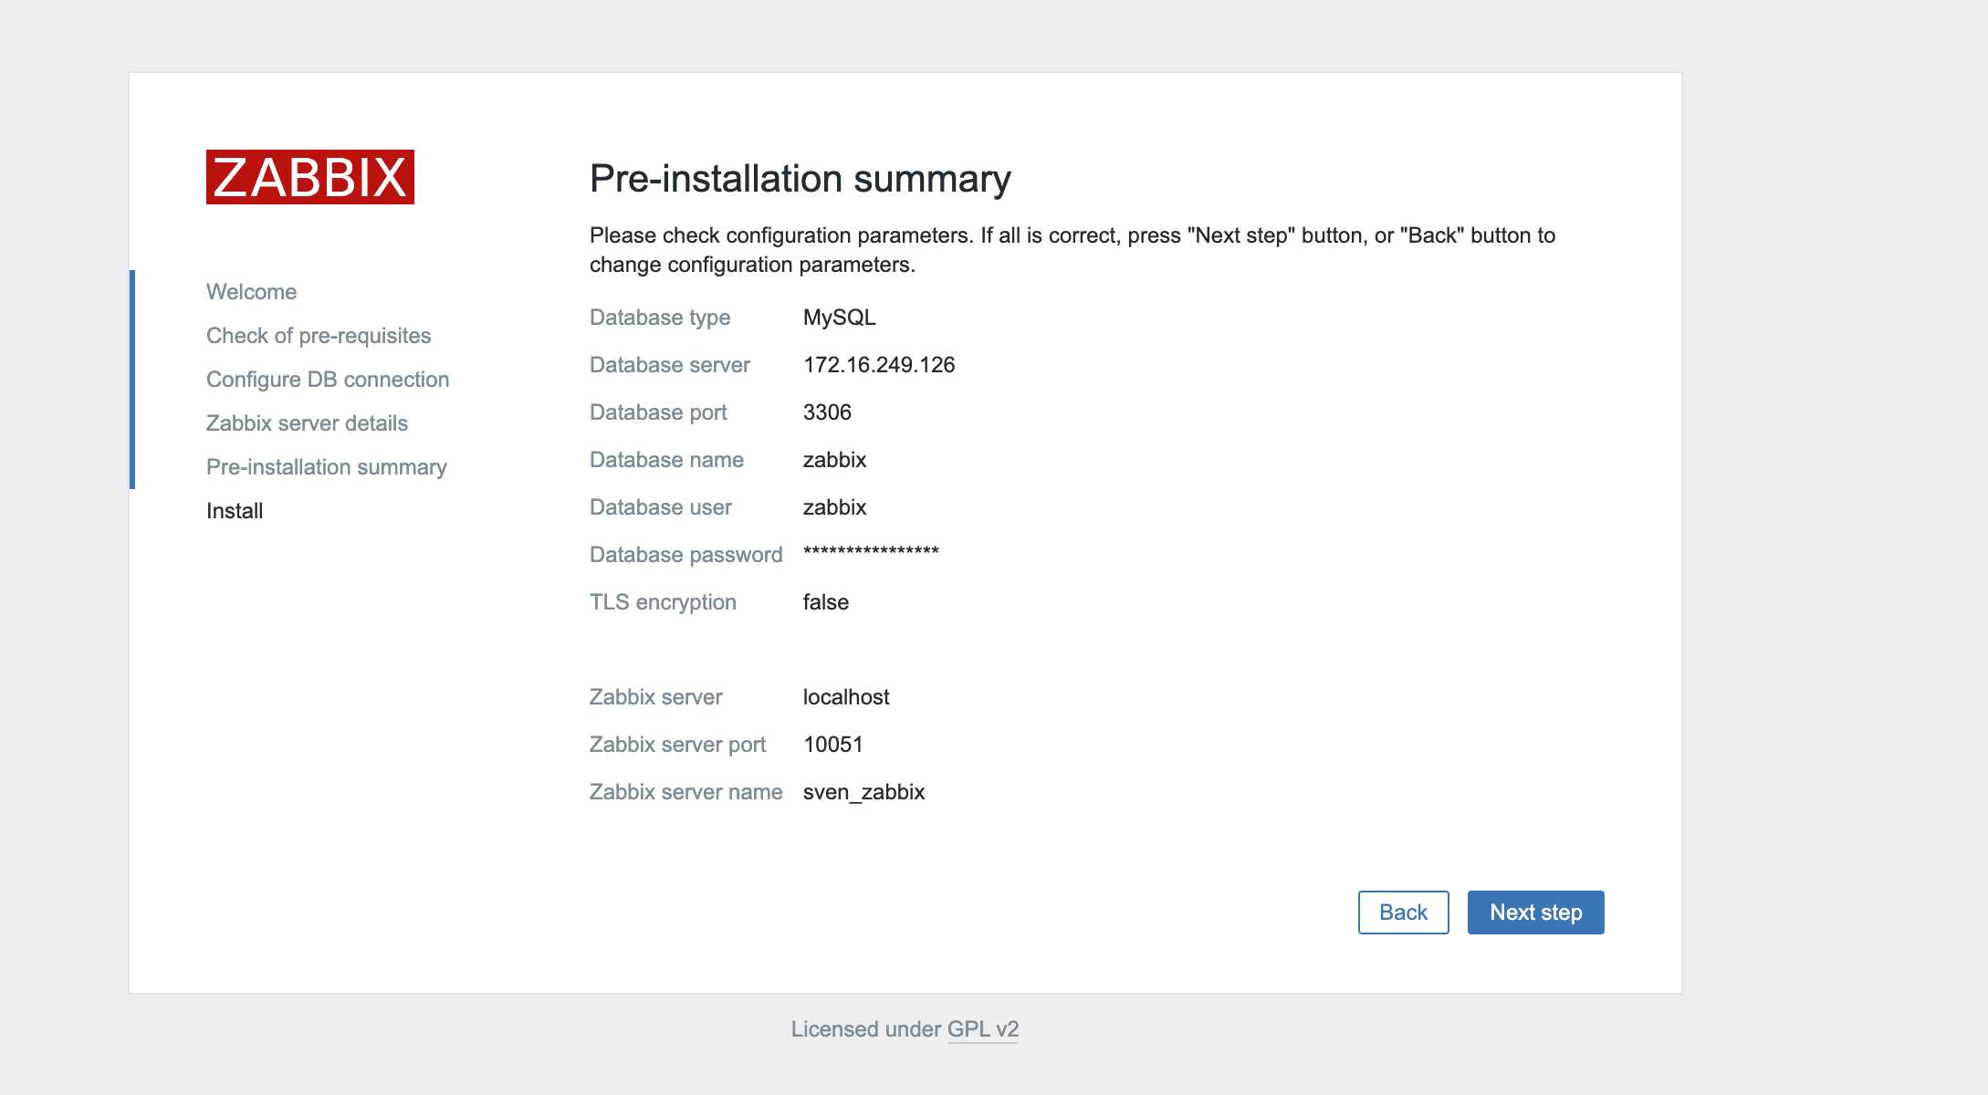Click the database port value 3306

click(x=827, y=412)
